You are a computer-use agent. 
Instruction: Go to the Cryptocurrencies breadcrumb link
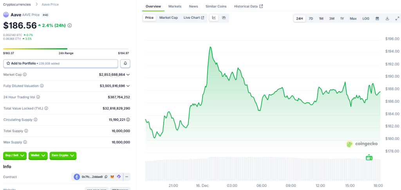coord(18,4)
